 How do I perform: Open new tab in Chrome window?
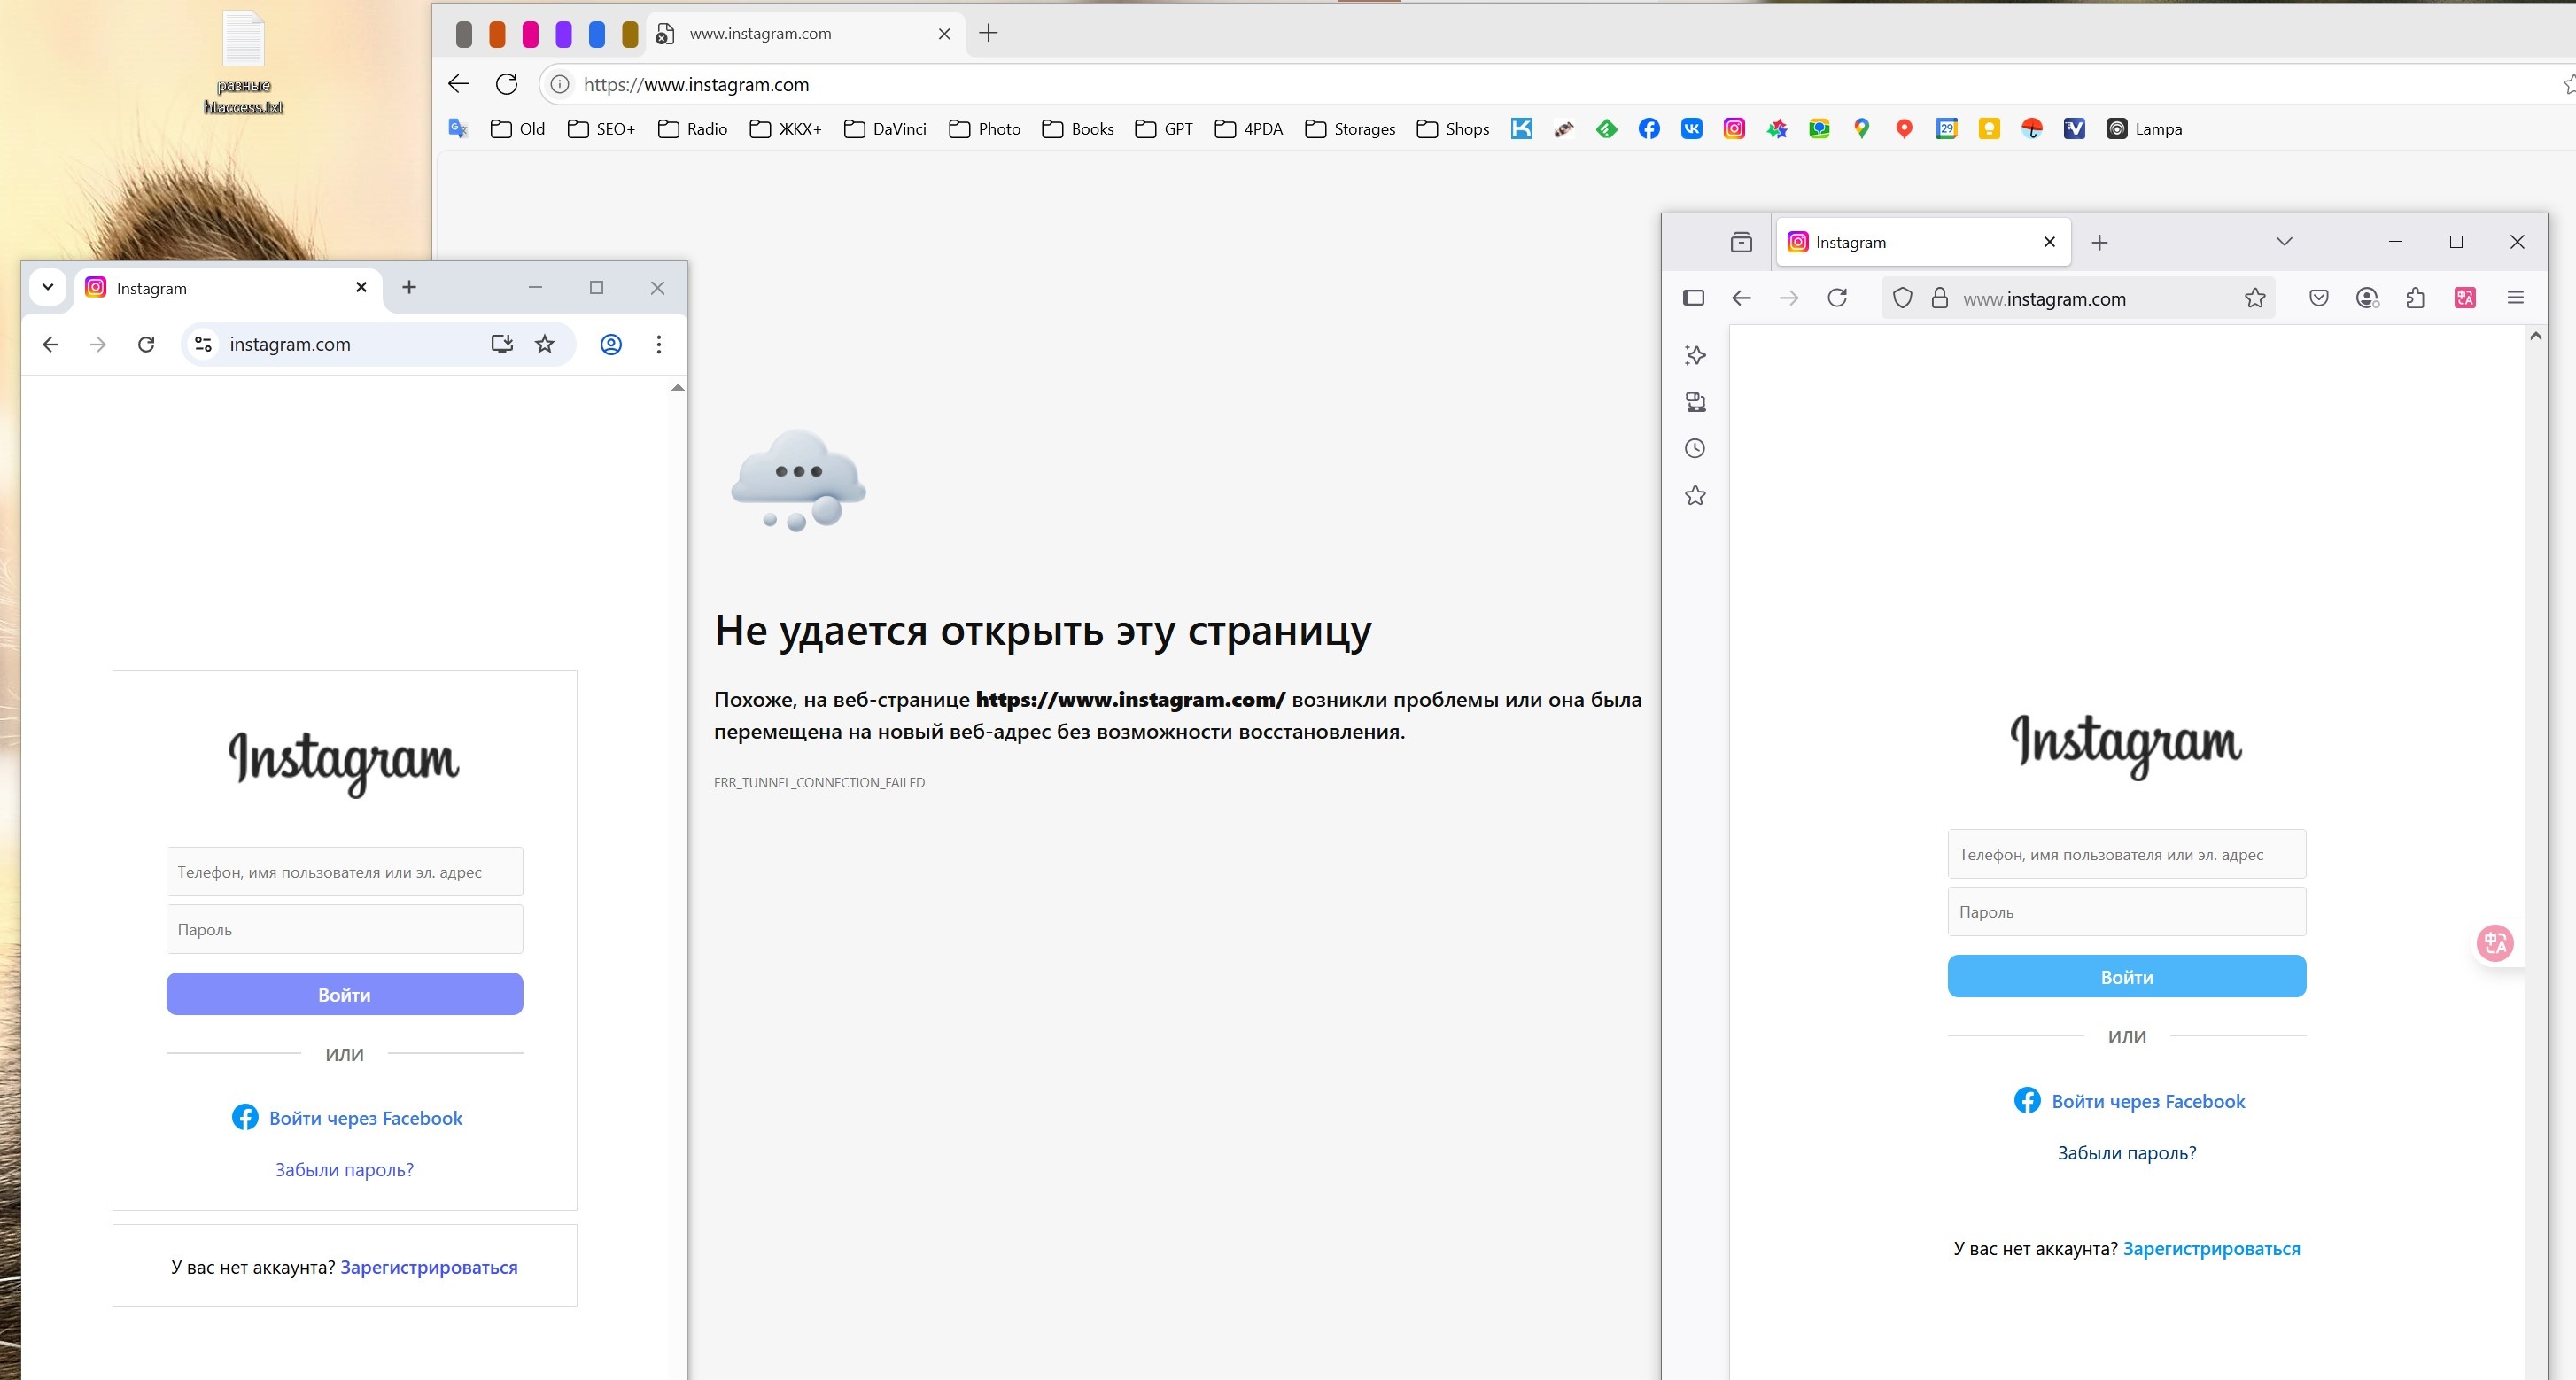[408, 287]
